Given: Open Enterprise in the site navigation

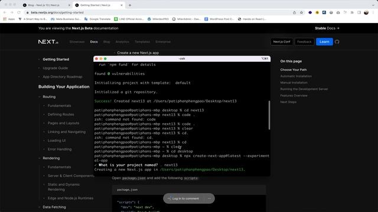Looking at the screenshot, I should click(x=163, y=42).
